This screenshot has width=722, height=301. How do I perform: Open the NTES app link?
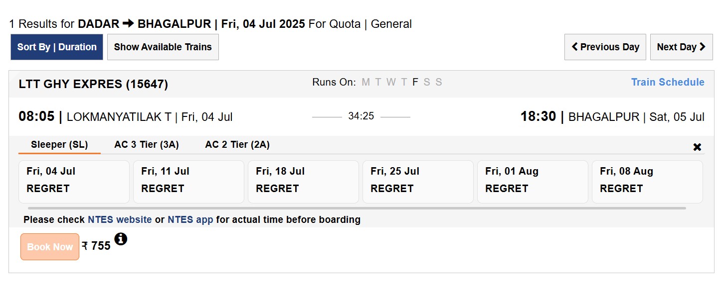click(x=190, y=219)
